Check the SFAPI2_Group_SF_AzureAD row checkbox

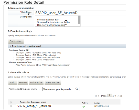tap(11, 106)
